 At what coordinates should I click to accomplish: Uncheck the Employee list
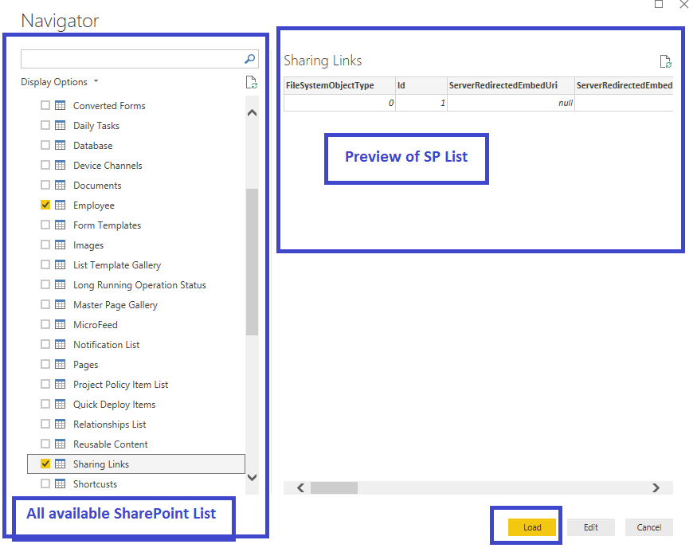click(x=45, y=205)
